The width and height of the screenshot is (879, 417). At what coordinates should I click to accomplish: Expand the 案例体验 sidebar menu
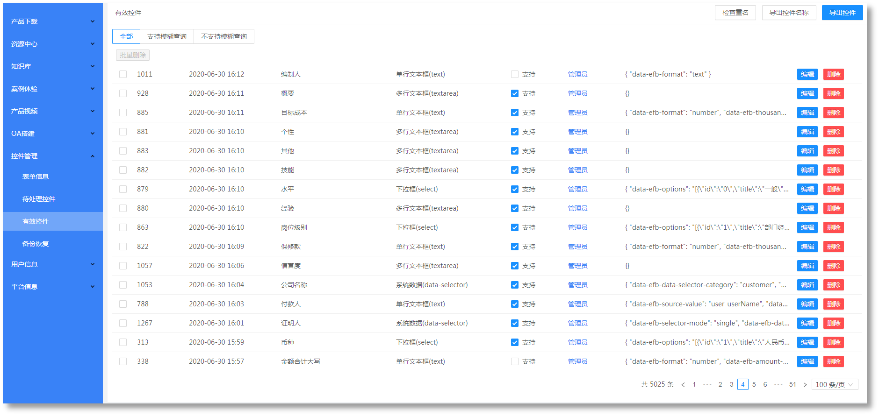(52, 89)
